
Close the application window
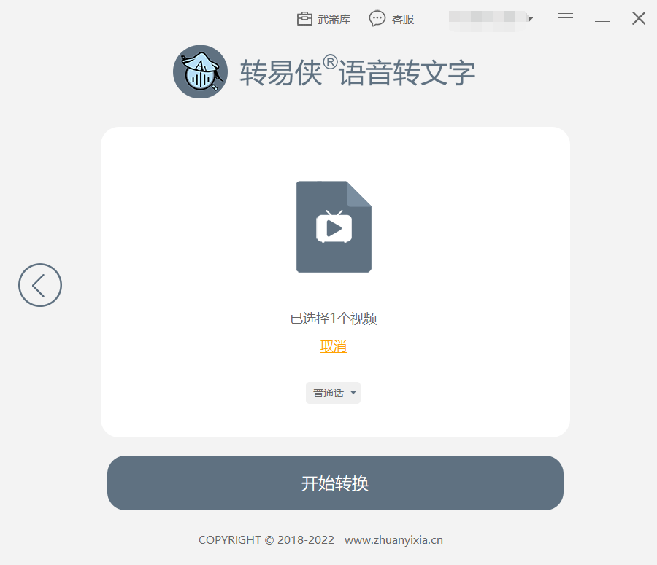click(639, 18)
